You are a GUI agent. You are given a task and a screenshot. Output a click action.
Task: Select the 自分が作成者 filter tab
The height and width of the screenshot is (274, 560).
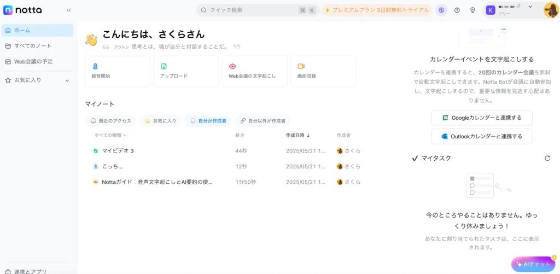(208, 121)
